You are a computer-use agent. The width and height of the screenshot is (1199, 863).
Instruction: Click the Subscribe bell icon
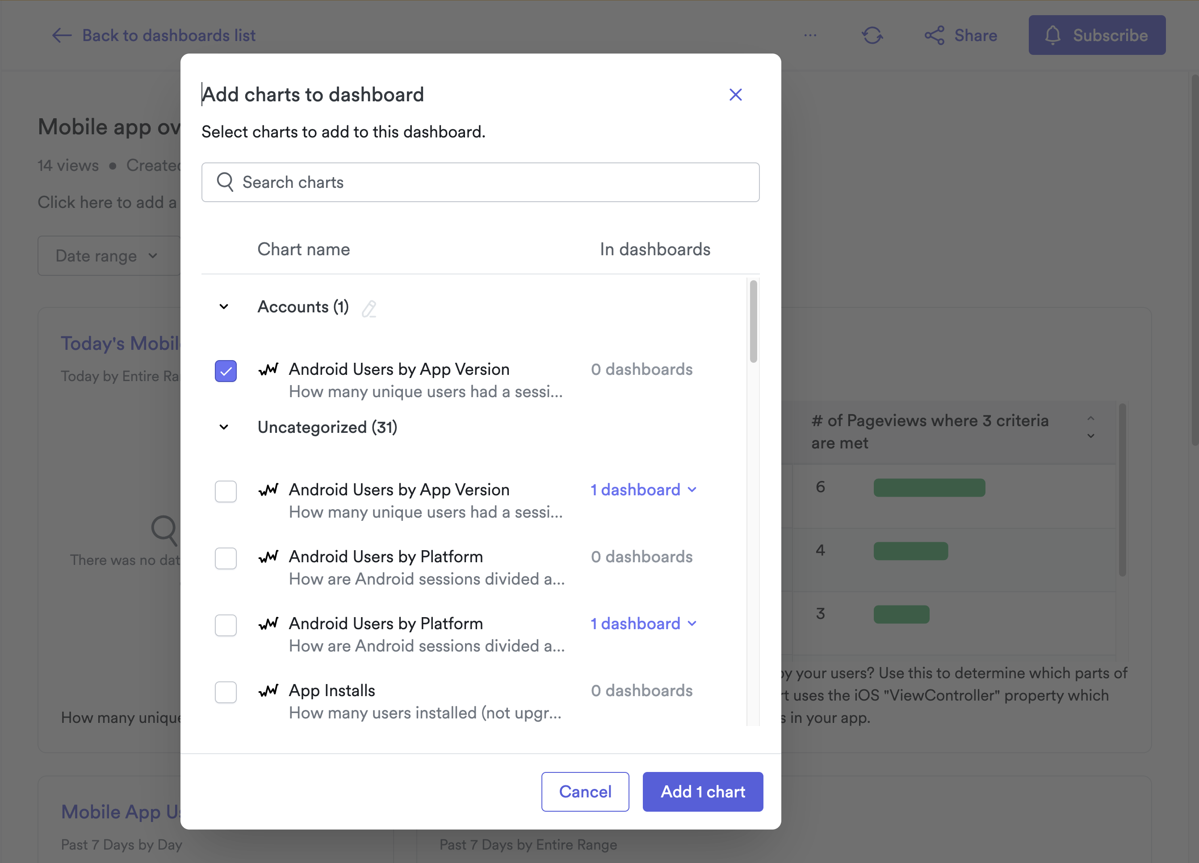[x=1052, y=35]
